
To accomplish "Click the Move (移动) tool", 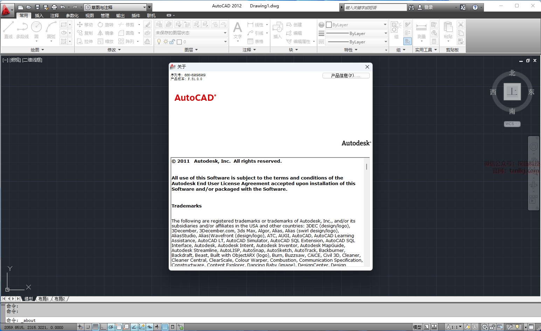I will 85,24.
